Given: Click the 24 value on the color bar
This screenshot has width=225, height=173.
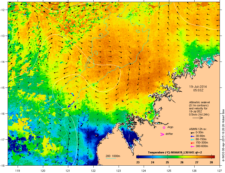Looking at the screenshot, I should coord(153,162).
